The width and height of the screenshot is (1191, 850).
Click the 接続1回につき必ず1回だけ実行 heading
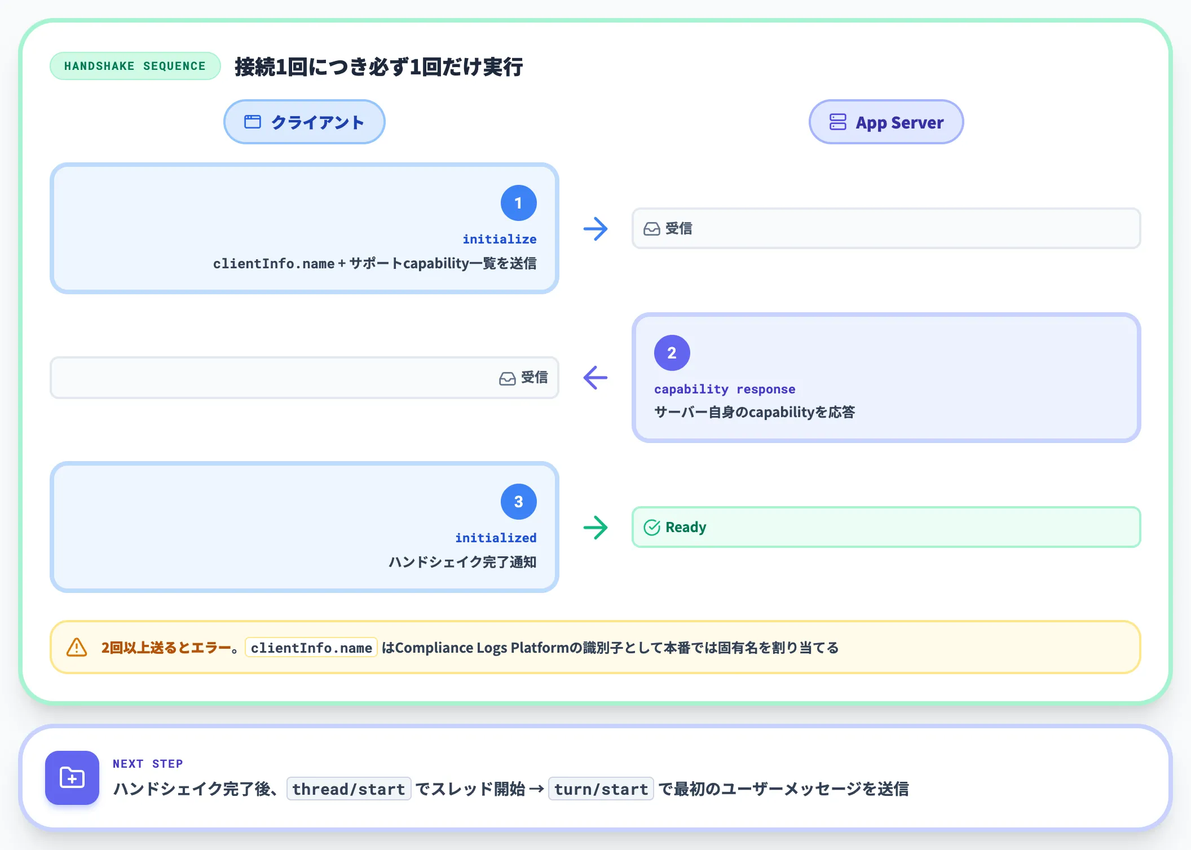point(378,67)
